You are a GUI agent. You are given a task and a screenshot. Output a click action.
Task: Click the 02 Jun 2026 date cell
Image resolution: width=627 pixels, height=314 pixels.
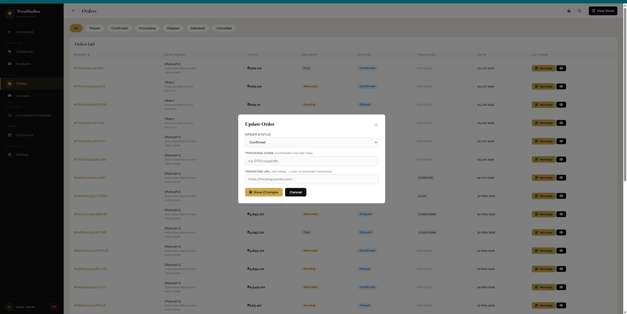tap(486, 178)
